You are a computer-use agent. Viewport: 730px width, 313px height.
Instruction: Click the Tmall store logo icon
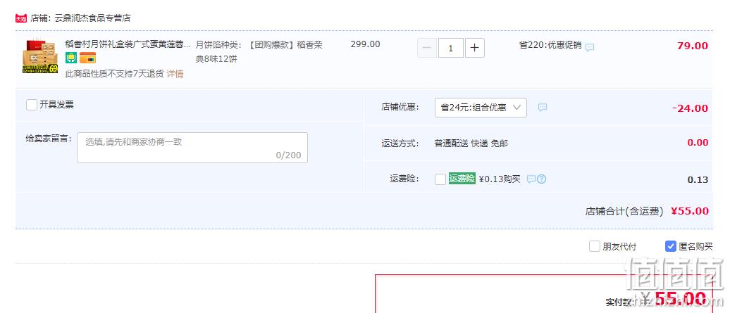coord(21,18)
